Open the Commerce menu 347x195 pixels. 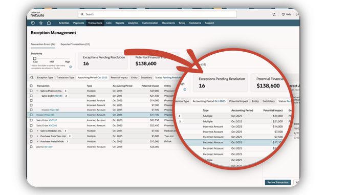[x=195, y=23]
